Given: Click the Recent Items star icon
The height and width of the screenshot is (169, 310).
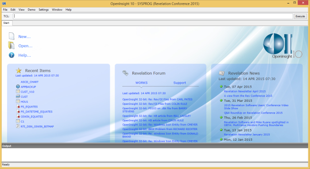Looking at the screenshot, I should tap(19, 70).
